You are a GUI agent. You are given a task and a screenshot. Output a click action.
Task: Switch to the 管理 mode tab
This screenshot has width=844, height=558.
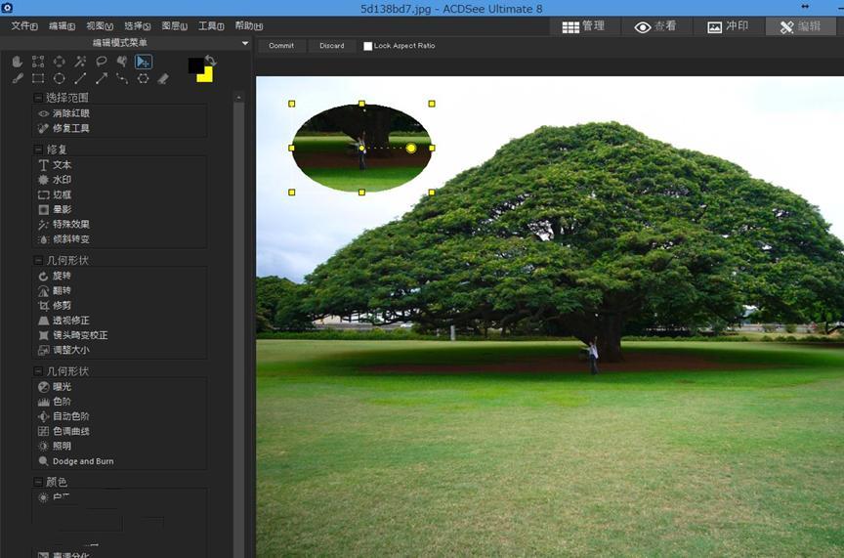click(x=584, y=26)
